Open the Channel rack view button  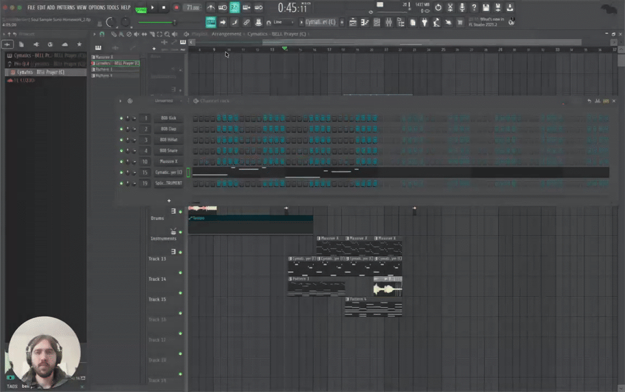coord(377,23)
